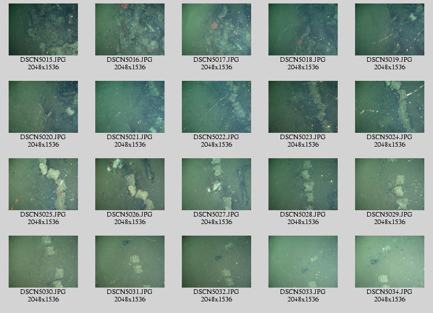Image resolution: width=433 pixels, height=313 pixels.
Task: Open thumbnail image DSCN5015.JPG
Action: 43,29
